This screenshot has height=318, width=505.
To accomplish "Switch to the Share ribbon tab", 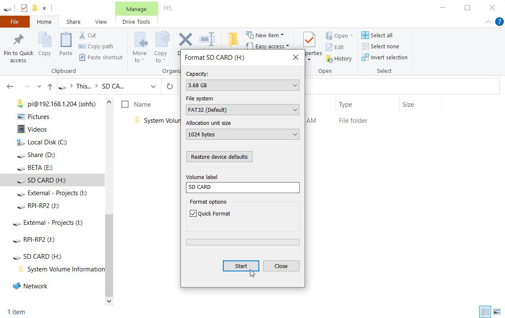I will 73,22.
